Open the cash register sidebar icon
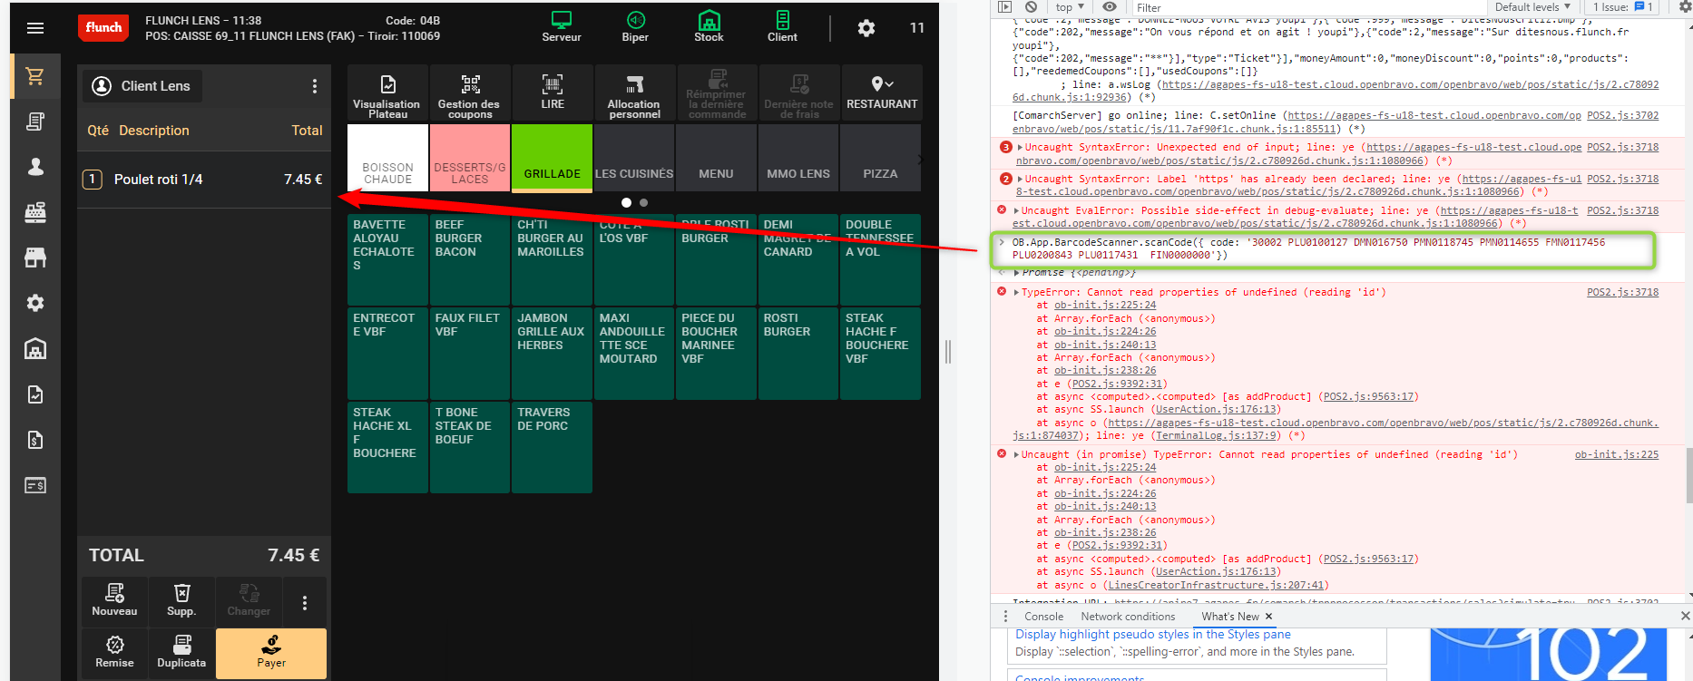1693x681 pixels. 35,212
